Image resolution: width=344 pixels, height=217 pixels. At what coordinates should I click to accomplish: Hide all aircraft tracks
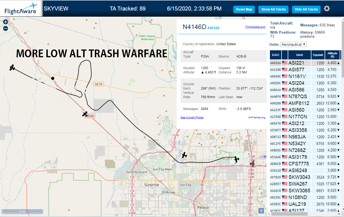click(306, 9)
